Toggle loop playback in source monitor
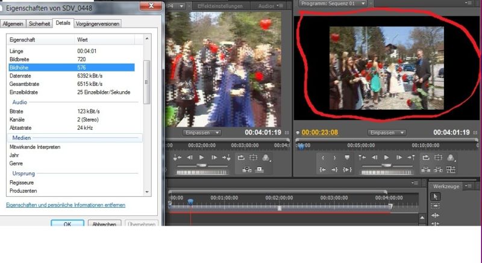The height and width of the screenshot is (263, 482). pos(240,157)
